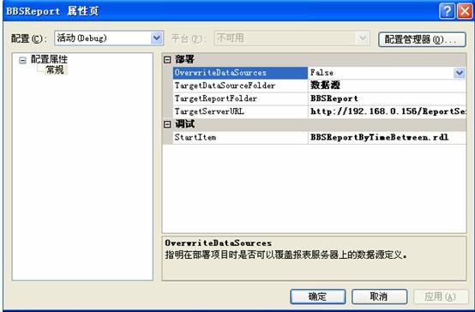
Task: Edit the BBSReportByTimeBetween.rdl value
Action: click(x=388, y=137)
